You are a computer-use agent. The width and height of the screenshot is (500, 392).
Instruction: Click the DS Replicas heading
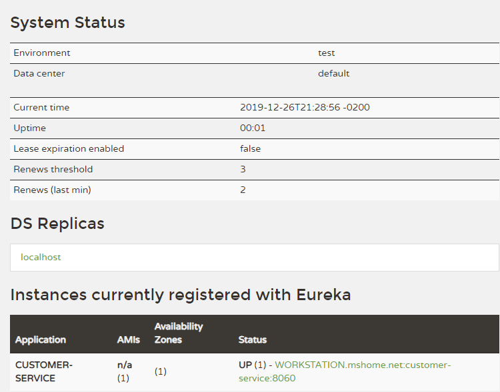point(57,223)
